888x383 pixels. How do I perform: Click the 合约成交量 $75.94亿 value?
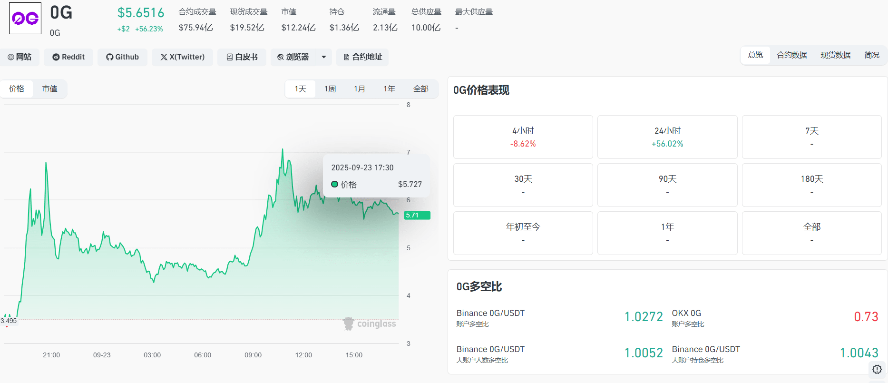pyautogui.click(x=195, y=28)
